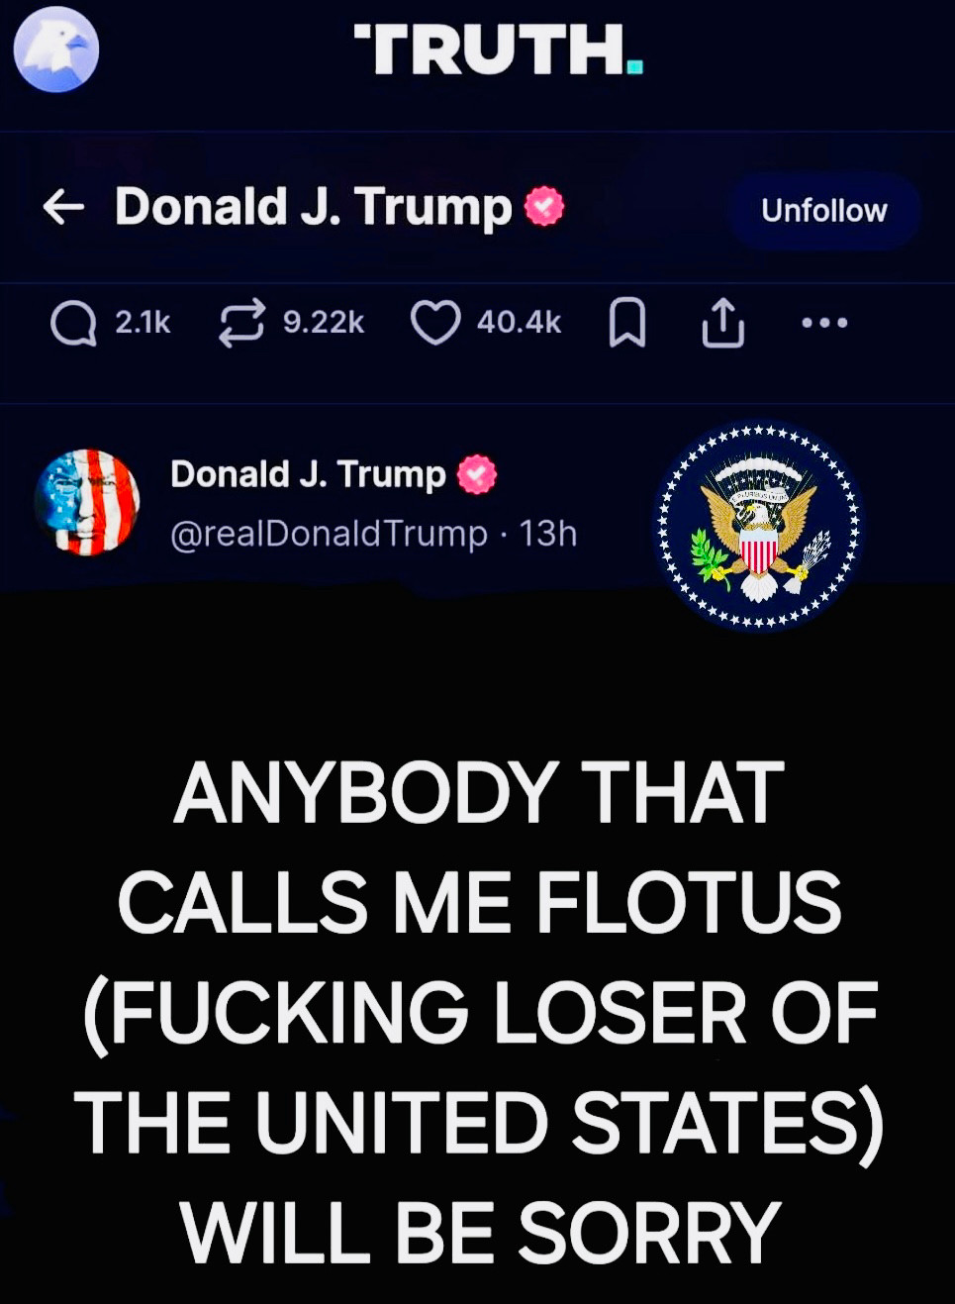Share the post via the upload icon
Viewport: 955px width, 1304px height.
pos(722,323)
